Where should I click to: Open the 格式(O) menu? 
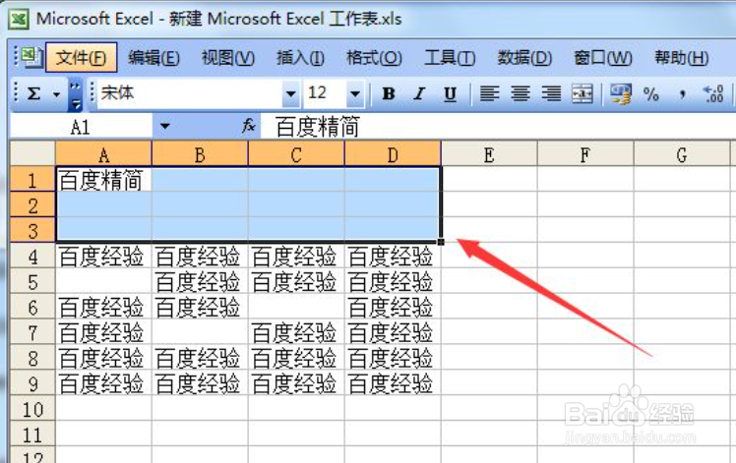(x=374, y=58)
